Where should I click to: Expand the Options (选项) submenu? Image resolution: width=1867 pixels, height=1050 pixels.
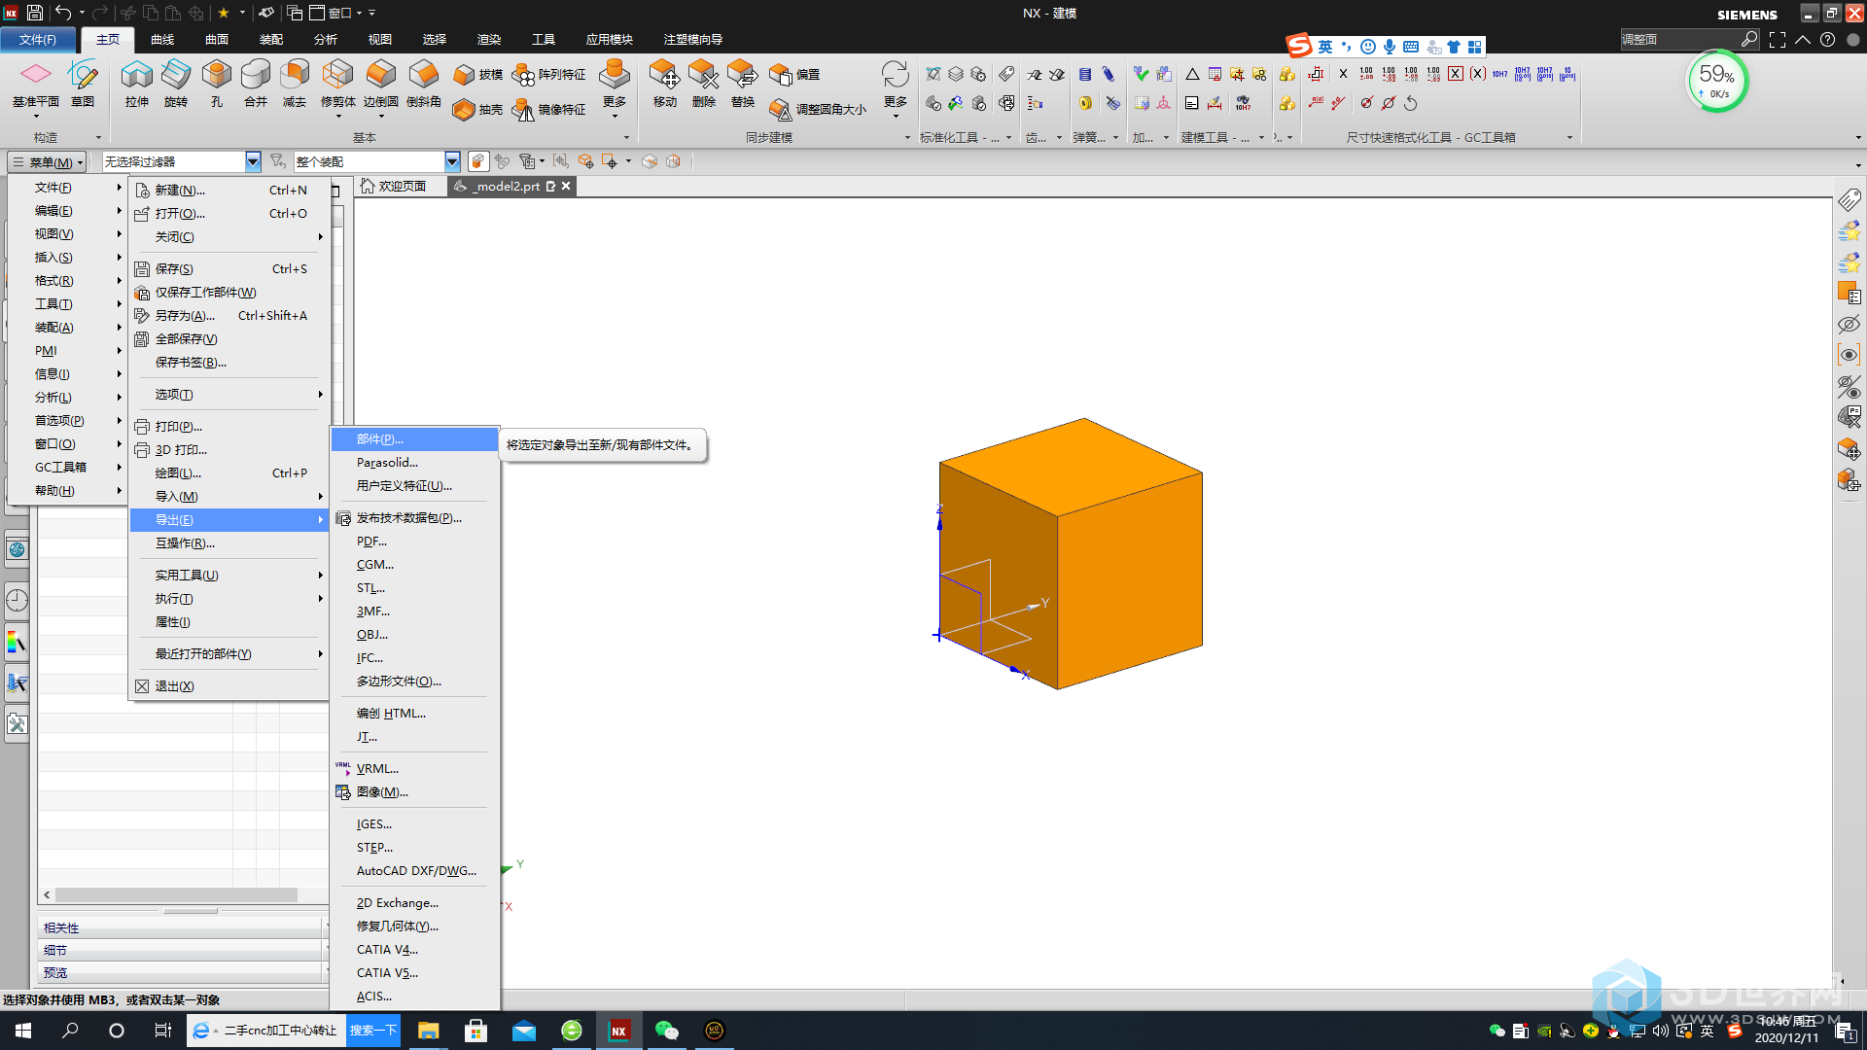tap(229, 395)
